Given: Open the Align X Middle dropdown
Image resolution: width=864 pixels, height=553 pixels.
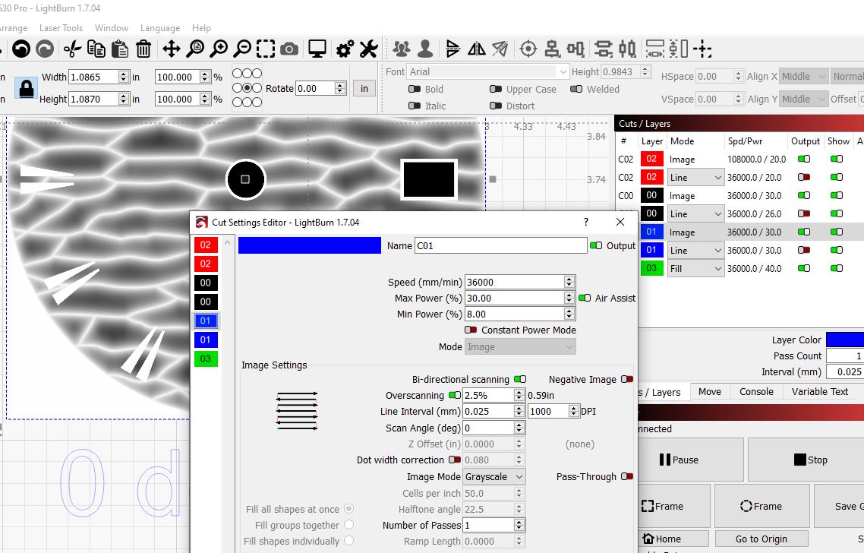Looking at the screenshot, I should pyautogui.click(x=804, y=76).
